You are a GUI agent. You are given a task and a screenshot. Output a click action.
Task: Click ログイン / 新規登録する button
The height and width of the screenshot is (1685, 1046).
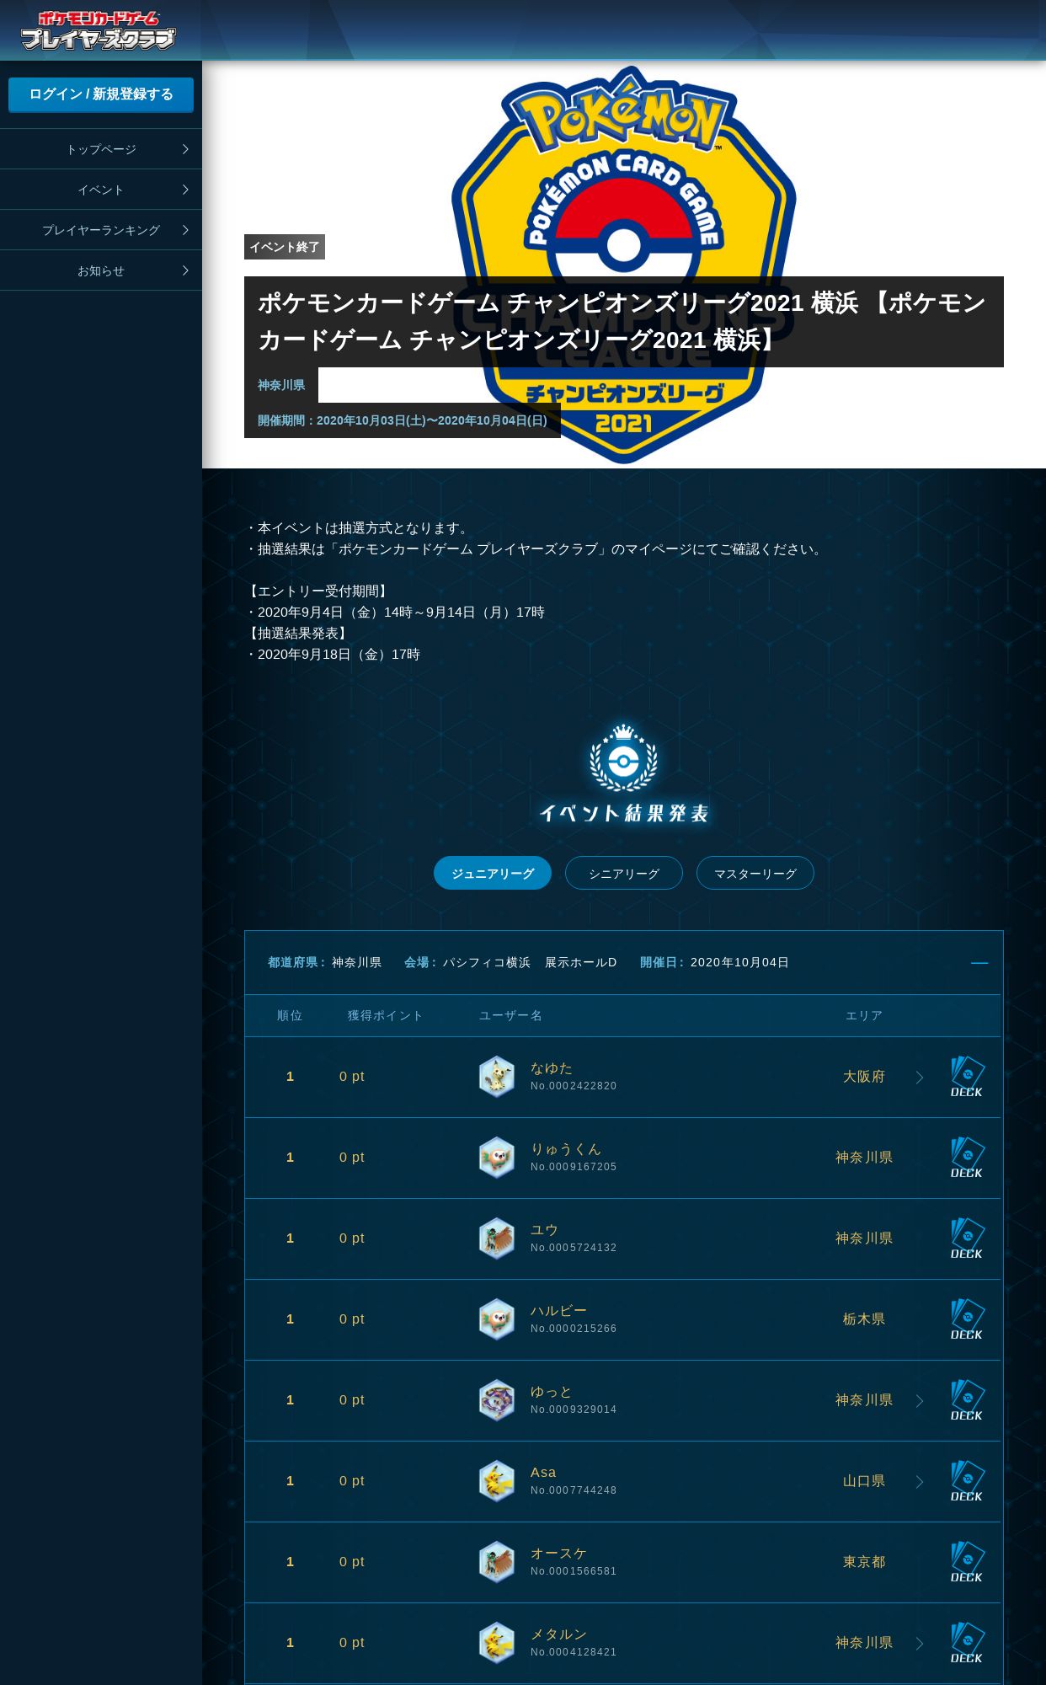[x=101, y=94]
